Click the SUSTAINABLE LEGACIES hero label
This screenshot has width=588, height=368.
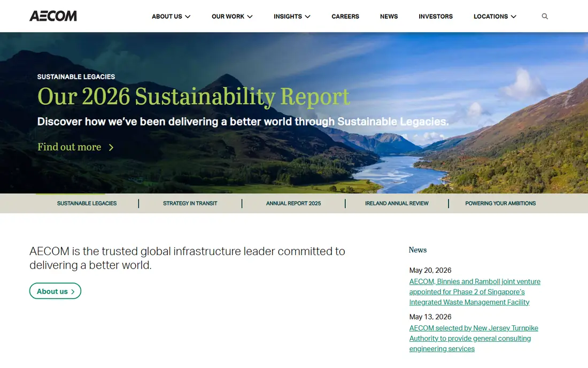[76, 77]
